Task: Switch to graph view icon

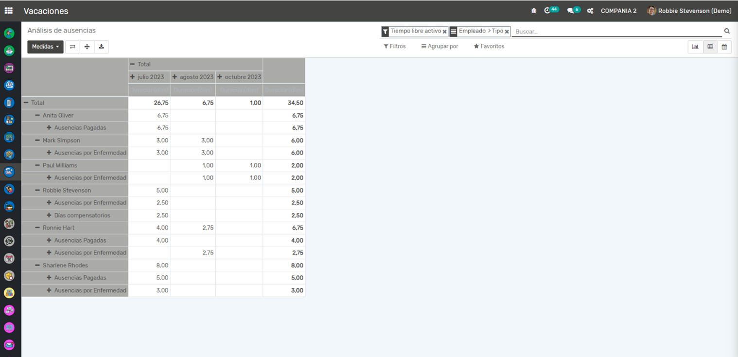Action: click(x=695, y=47)
